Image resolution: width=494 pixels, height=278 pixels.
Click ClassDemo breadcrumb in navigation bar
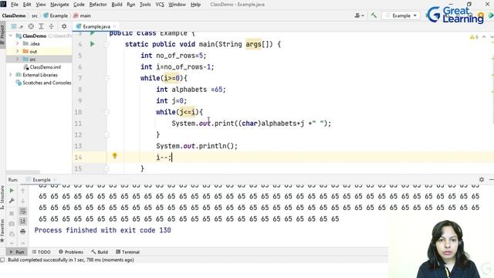point(14,15)
